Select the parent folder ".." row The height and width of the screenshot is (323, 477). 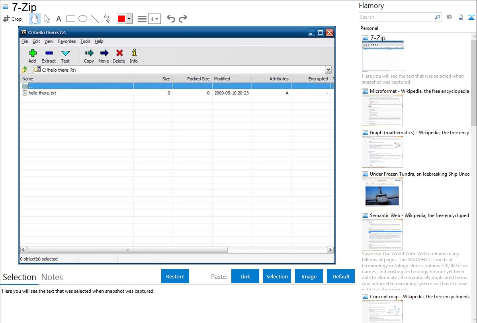point(177,86)
